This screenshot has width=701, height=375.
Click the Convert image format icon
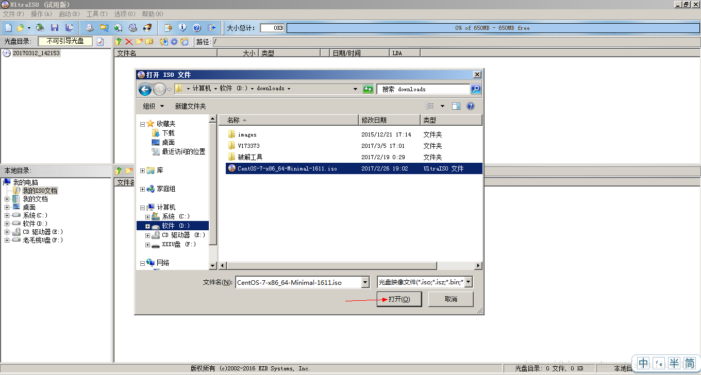119,28
